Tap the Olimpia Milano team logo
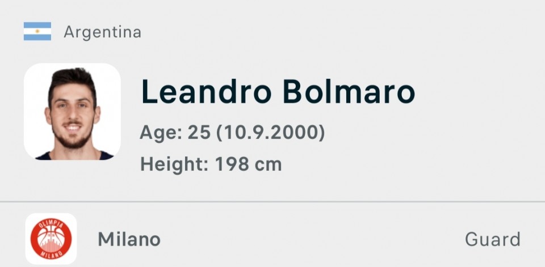 point(51,239)
